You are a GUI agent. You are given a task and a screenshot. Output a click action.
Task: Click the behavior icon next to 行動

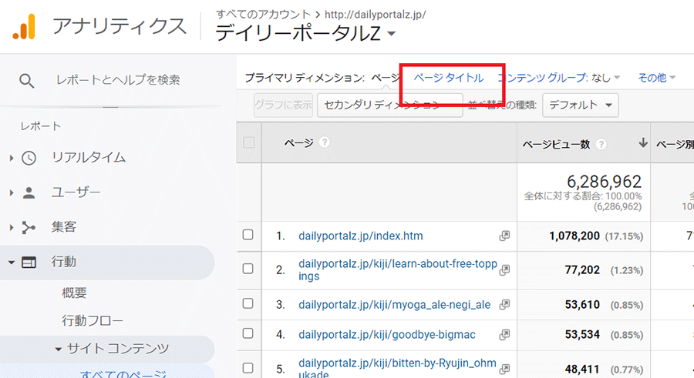coord(29,263)
